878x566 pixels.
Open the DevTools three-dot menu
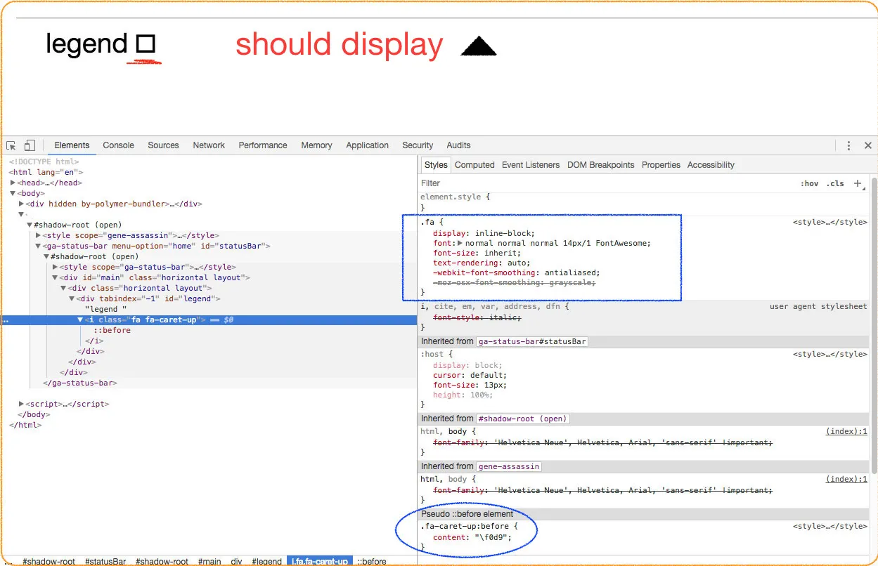[848, 146]
